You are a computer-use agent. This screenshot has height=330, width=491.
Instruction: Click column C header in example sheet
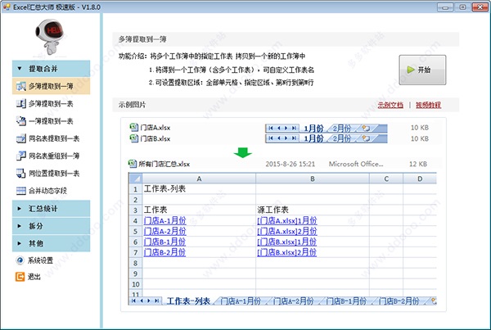386,179
